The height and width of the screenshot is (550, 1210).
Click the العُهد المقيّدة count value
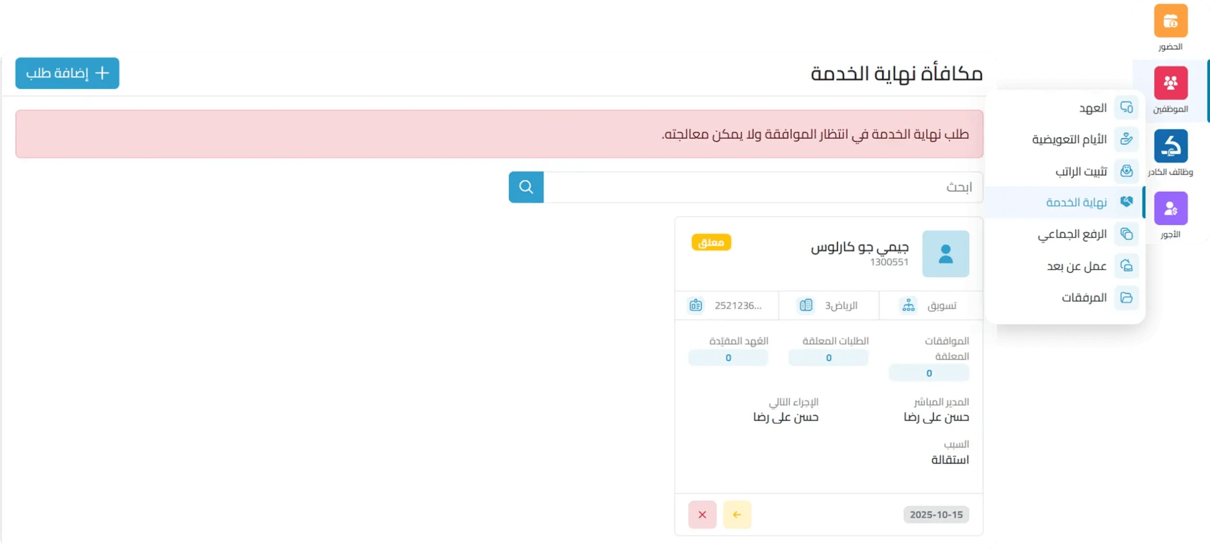(x=728, y=358)
